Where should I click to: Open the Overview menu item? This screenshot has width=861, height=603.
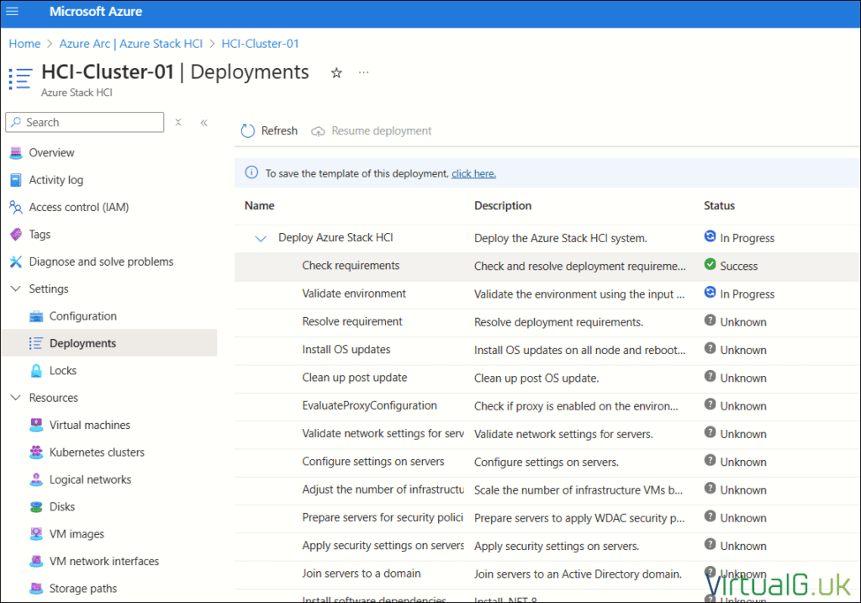tap(51, 153)
